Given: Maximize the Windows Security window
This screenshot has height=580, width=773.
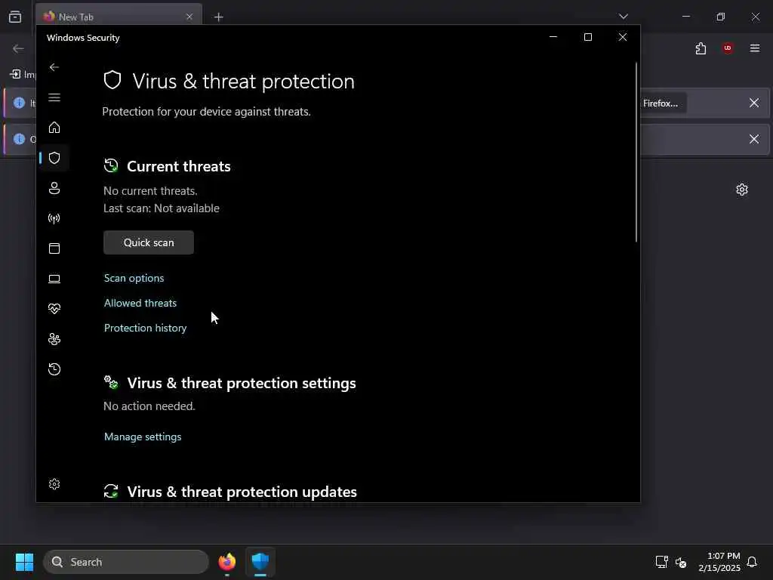Looking at the screenshot, I should [x=587, y=37].
